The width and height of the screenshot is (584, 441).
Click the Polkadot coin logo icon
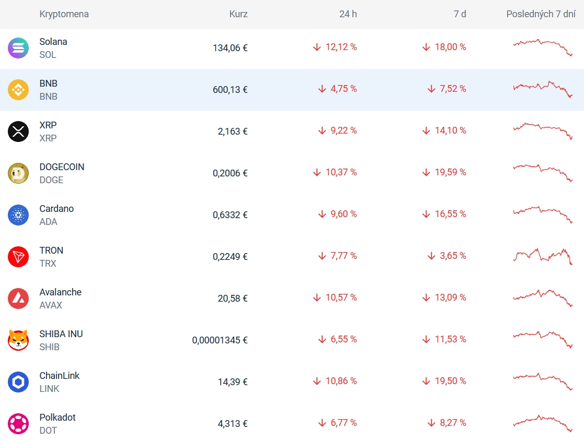(18, 424)
